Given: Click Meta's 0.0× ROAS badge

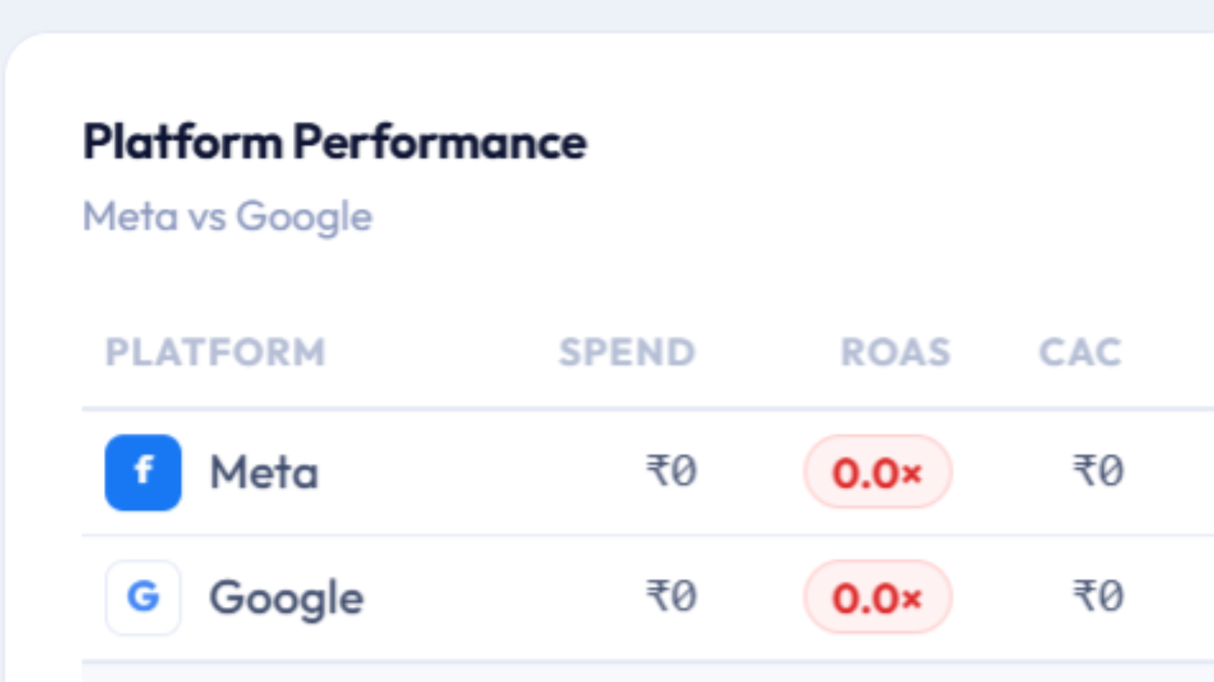Looking at the screenshot, I should pos(878,472).
